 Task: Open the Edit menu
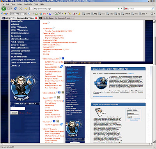point(8,4)
